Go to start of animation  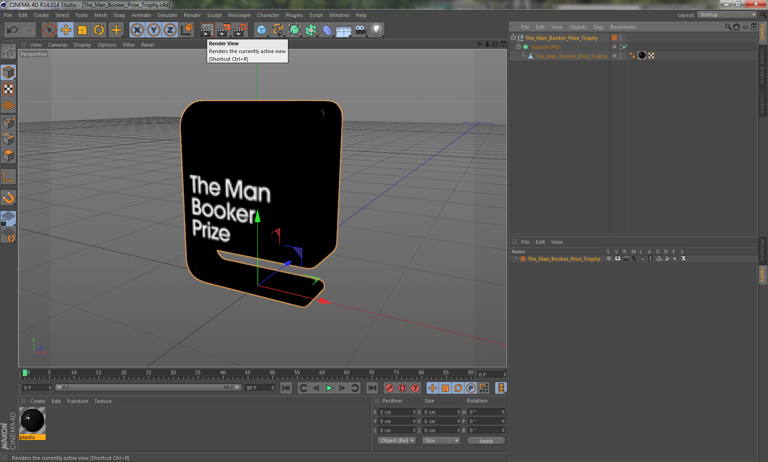pyautogui.click(x=286, y=388)
